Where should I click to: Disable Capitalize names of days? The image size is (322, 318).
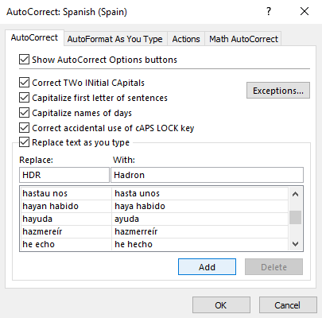[x=24, y=113]
